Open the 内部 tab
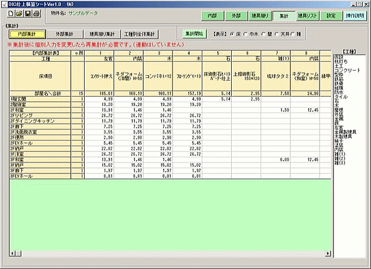 click(x=212, y=16)
